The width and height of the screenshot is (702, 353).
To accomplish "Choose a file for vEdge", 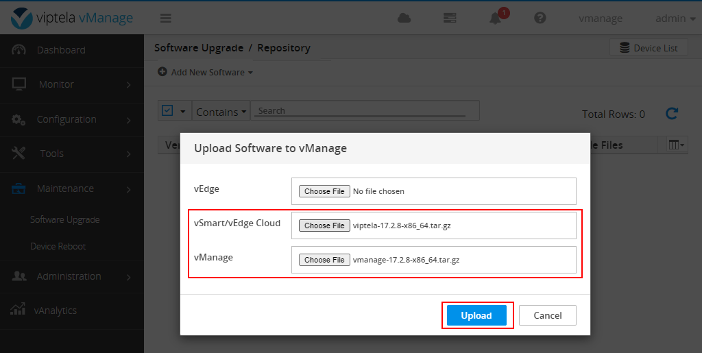I will click(324, 191).
